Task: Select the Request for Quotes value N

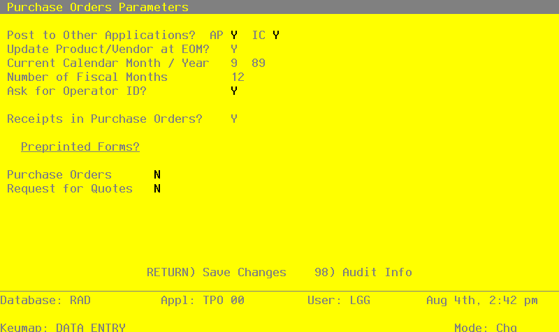Action: pos(157,188)
